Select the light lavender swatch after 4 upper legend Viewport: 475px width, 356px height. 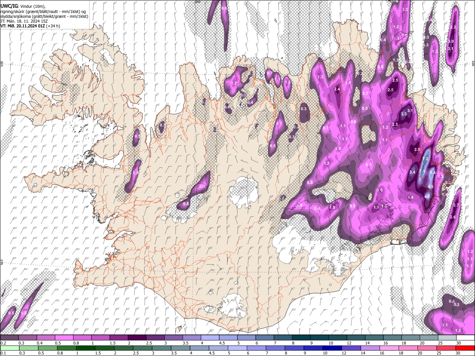pyautogui.click(x=210, y=338)
